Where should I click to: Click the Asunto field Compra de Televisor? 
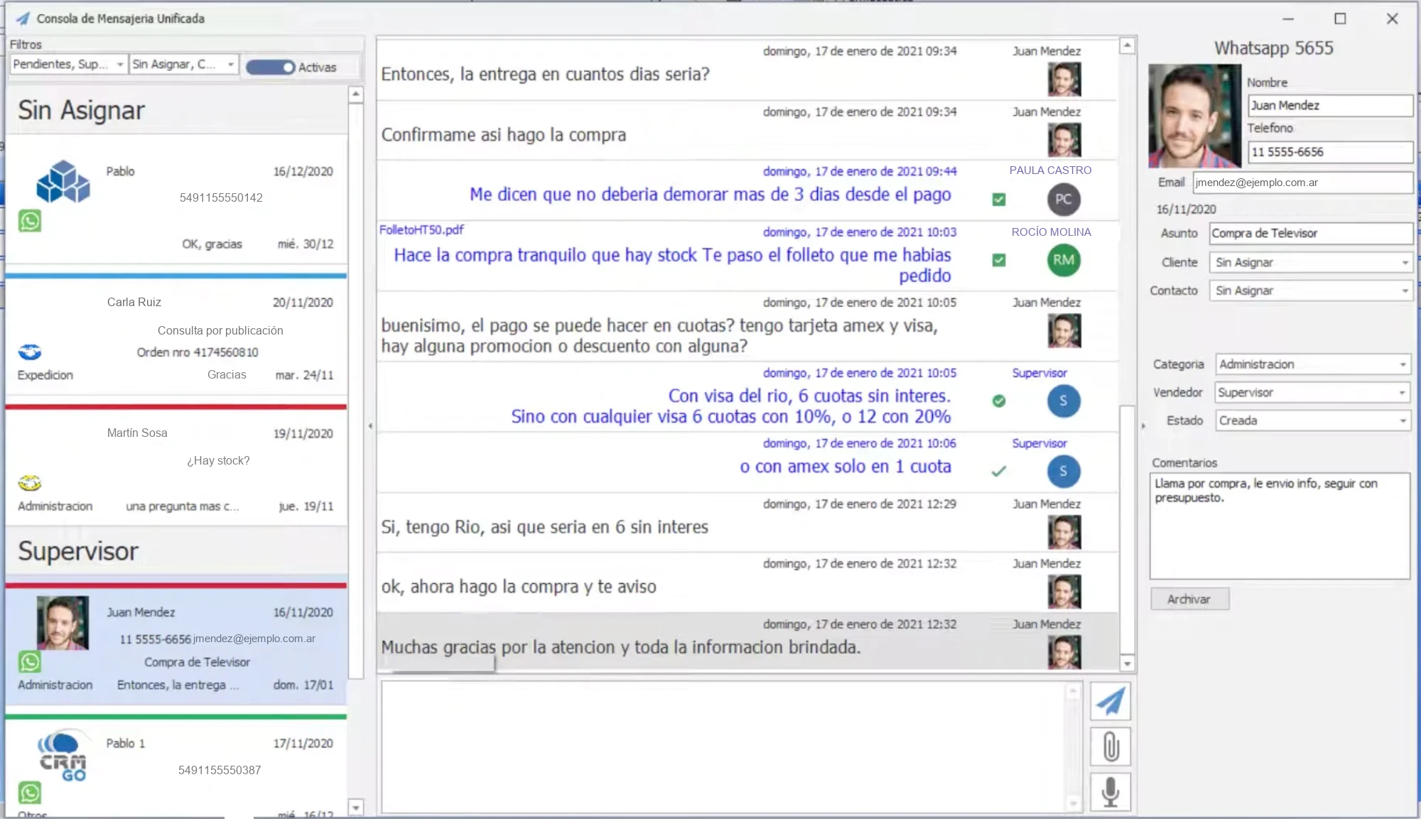click(x=1311, y=233)
